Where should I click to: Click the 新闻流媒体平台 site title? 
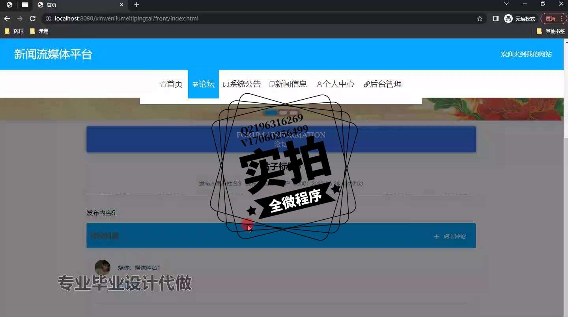click(53, 54)
